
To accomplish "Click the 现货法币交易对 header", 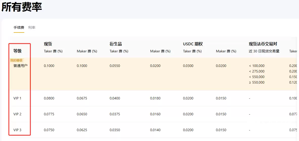I will pyautogui.click(x=263, y=44).
